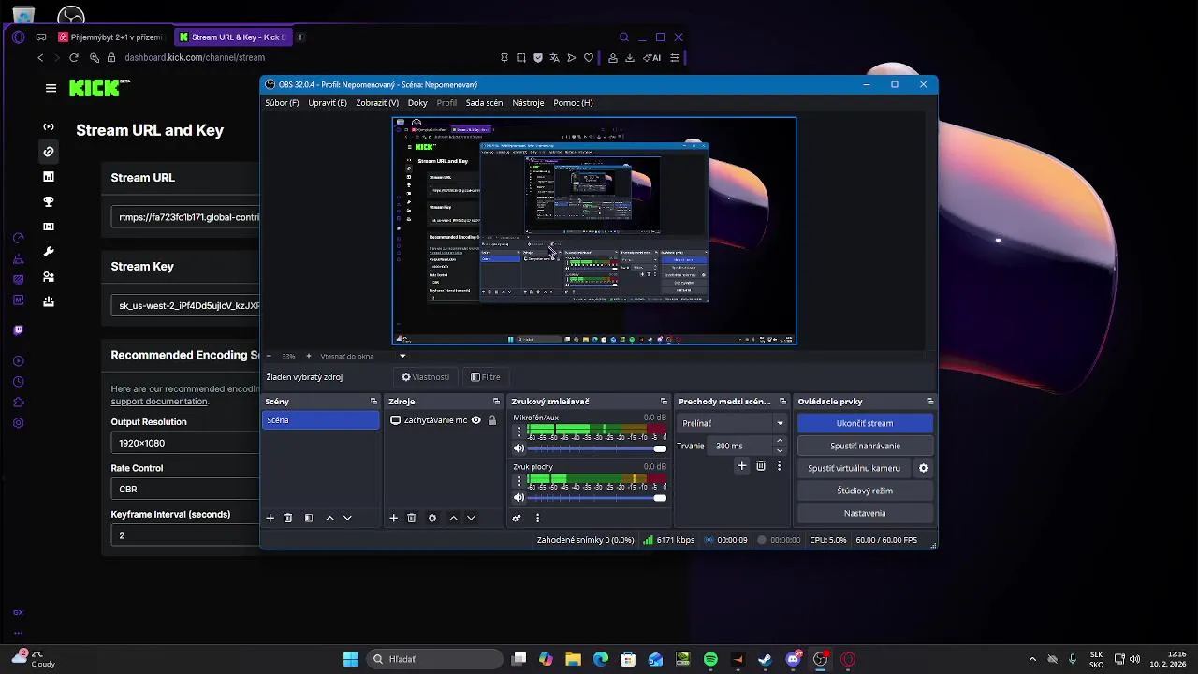Click Spustiť virtuálnu kameru button
1198x674 pixels.
pos(854,468)
